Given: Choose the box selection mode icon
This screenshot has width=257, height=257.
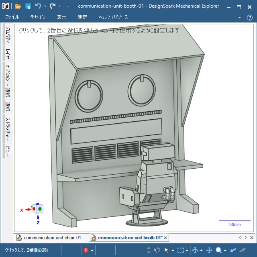Looking at the screenshot, I should point(180,250).
